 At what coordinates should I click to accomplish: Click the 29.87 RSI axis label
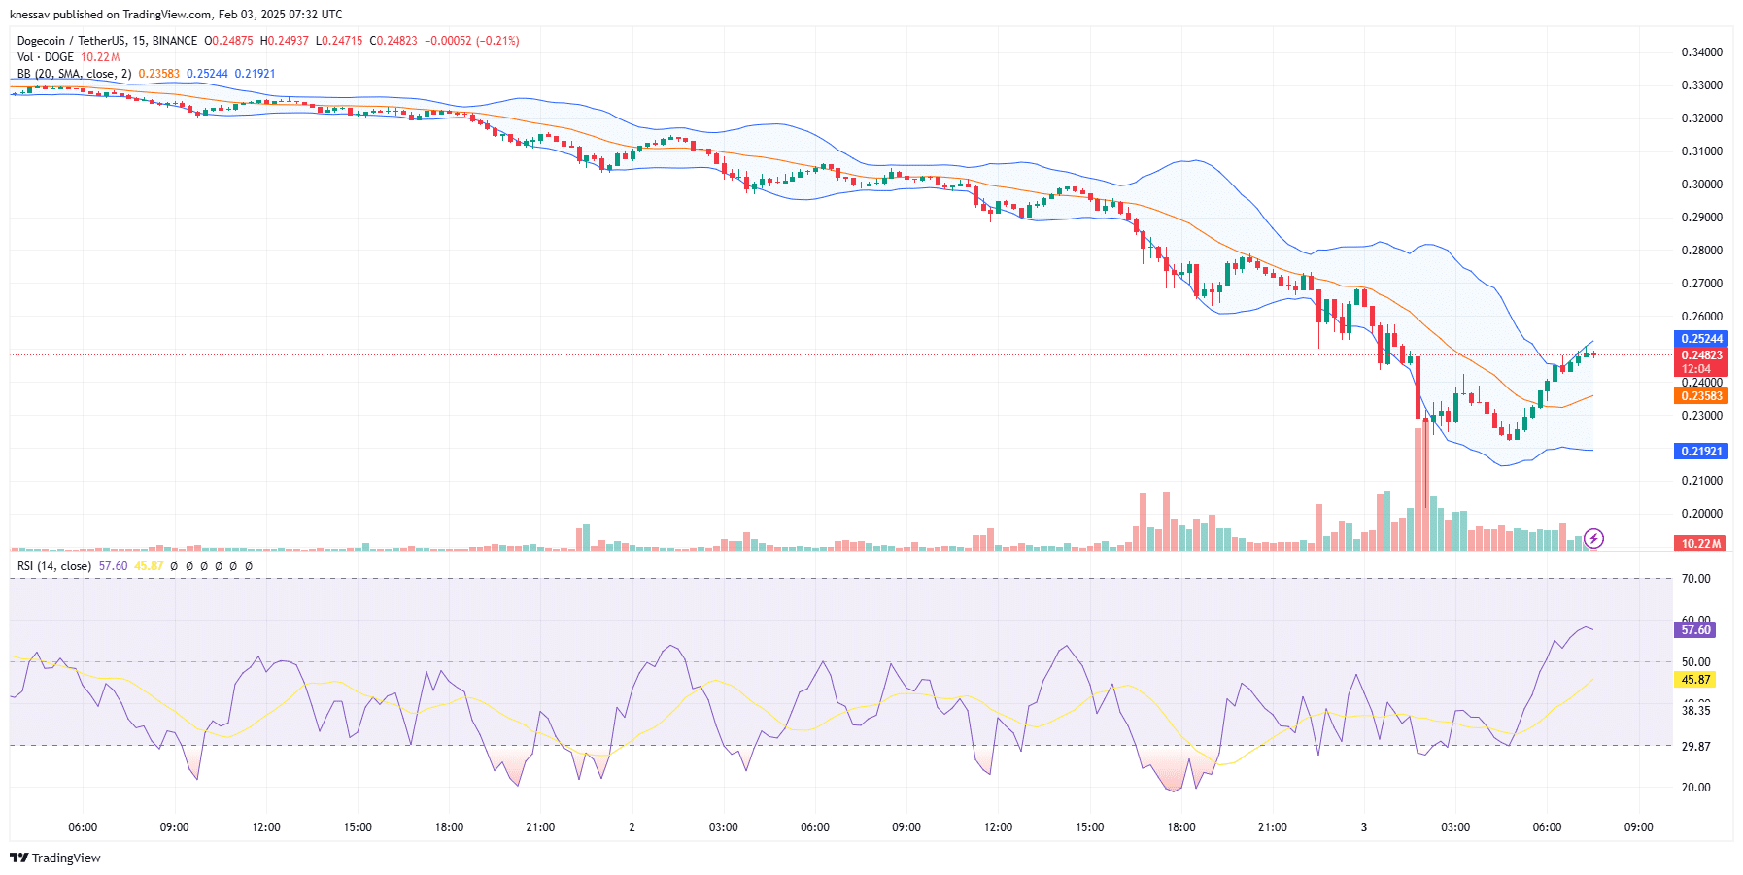pos(1696,747)
